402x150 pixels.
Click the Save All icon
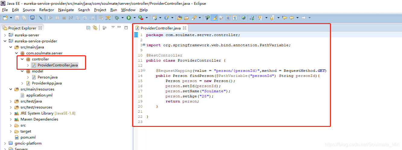coord(24,18)
